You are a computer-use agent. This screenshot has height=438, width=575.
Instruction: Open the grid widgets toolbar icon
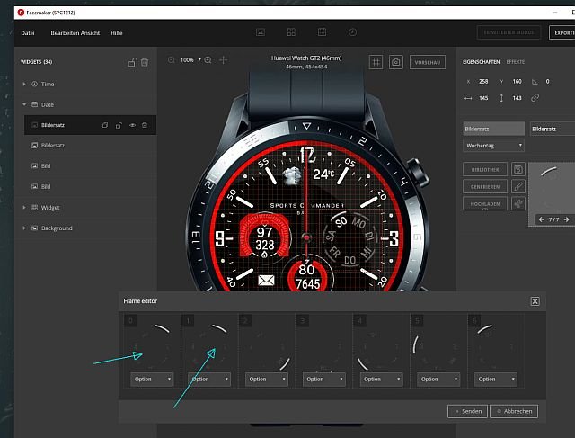[x=291, y=32]
